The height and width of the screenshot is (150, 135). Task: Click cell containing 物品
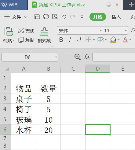[x=24, y=88]
